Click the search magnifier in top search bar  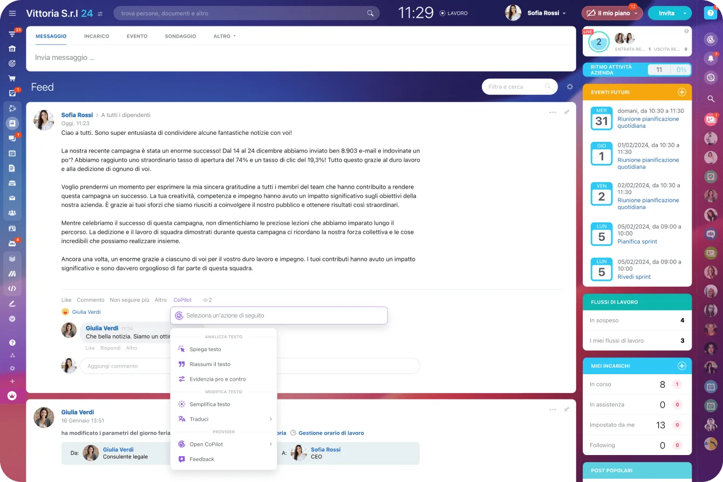(370, 13)
